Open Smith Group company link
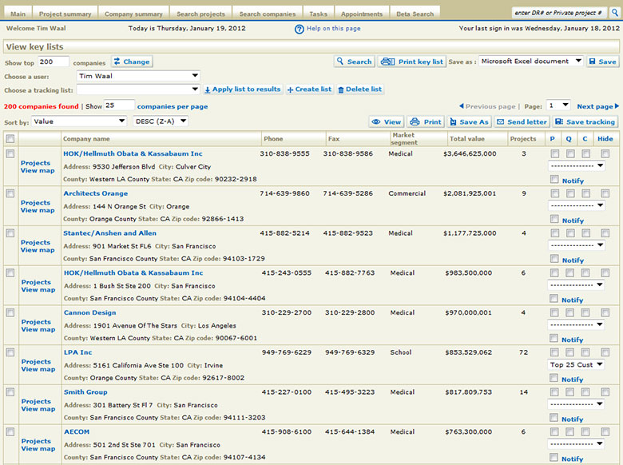The width and height of the screenshot is (623, 465). (x=85, y=392)
